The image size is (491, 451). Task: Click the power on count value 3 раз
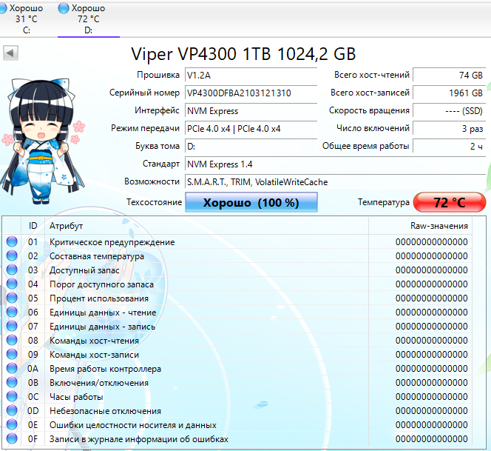449,129
